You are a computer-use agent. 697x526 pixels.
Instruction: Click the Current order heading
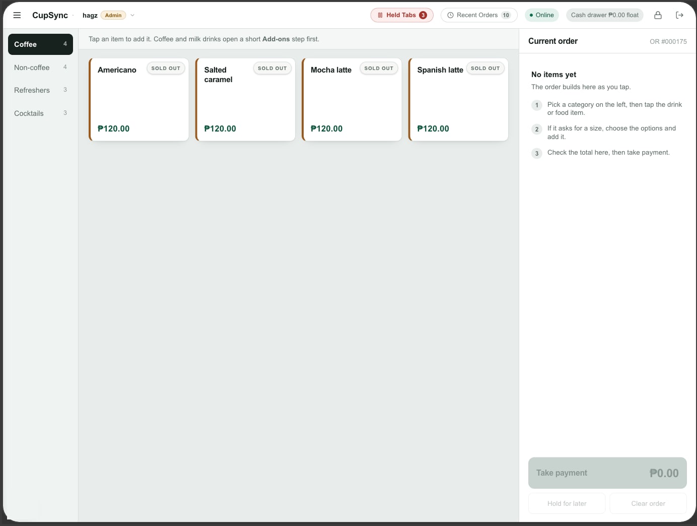(553, 41)
